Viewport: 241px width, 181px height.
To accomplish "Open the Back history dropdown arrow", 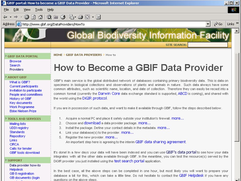I will pyautogui.click(x=11, y=17).
